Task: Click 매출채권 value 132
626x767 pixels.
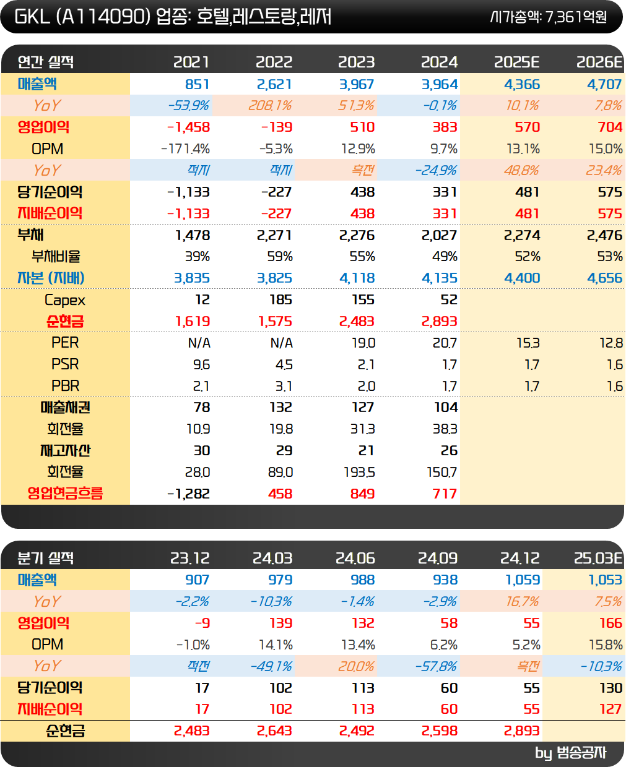Action: click(280, 408)
